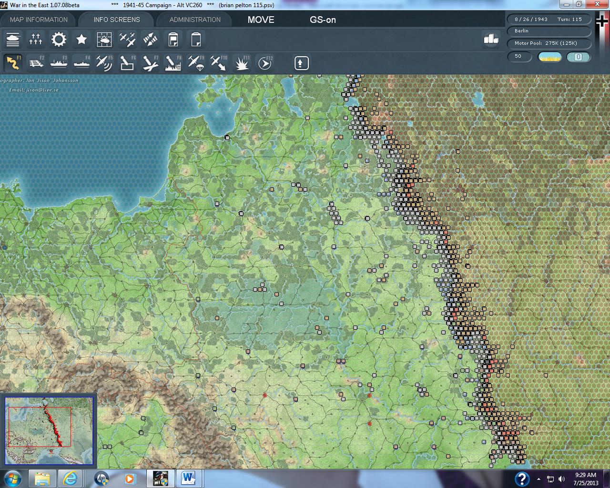Image resolution: width=610 pixels, height=488 pixels.
Task: Select F8 bomb city mode
Action: pyautogui.click(x=173, y=63)
